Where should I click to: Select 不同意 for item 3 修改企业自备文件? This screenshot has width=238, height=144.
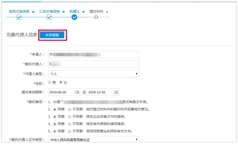click(x=70, y=116)
